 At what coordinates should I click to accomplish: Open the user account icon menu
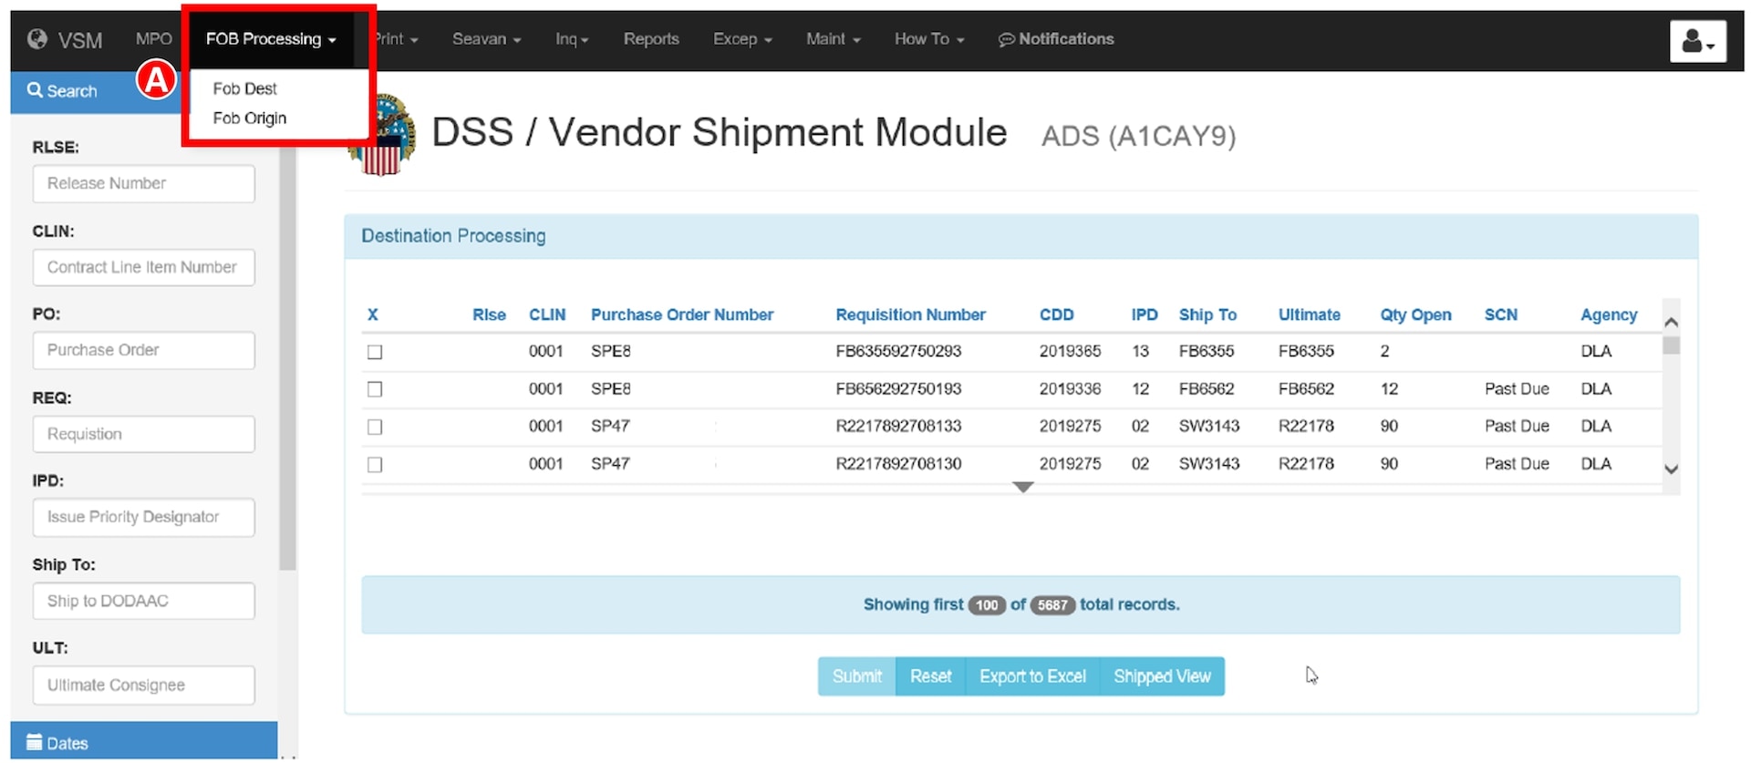[1698, 41]
